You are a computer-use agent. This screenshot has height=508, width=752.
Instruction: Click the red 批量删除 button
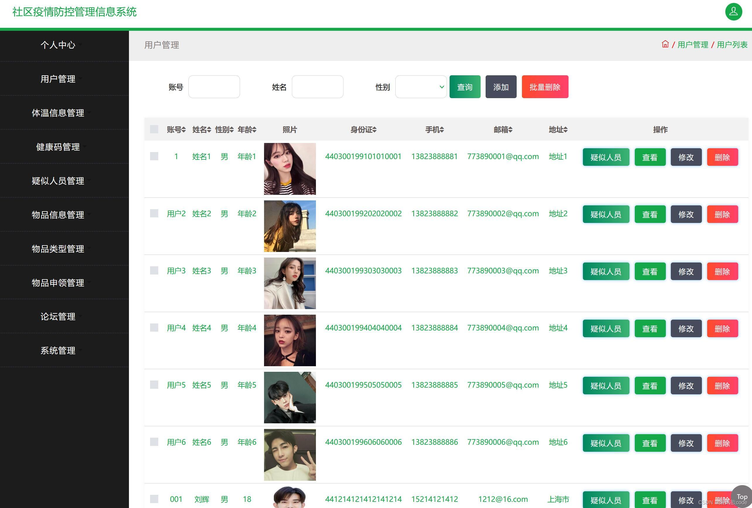[545, 87]
